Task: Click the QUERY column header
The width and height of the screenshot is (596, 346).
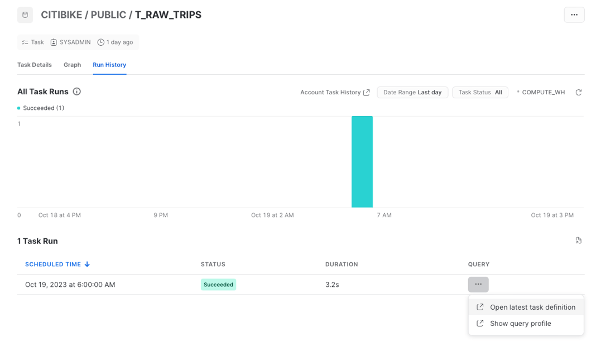Action: [479, 265]
